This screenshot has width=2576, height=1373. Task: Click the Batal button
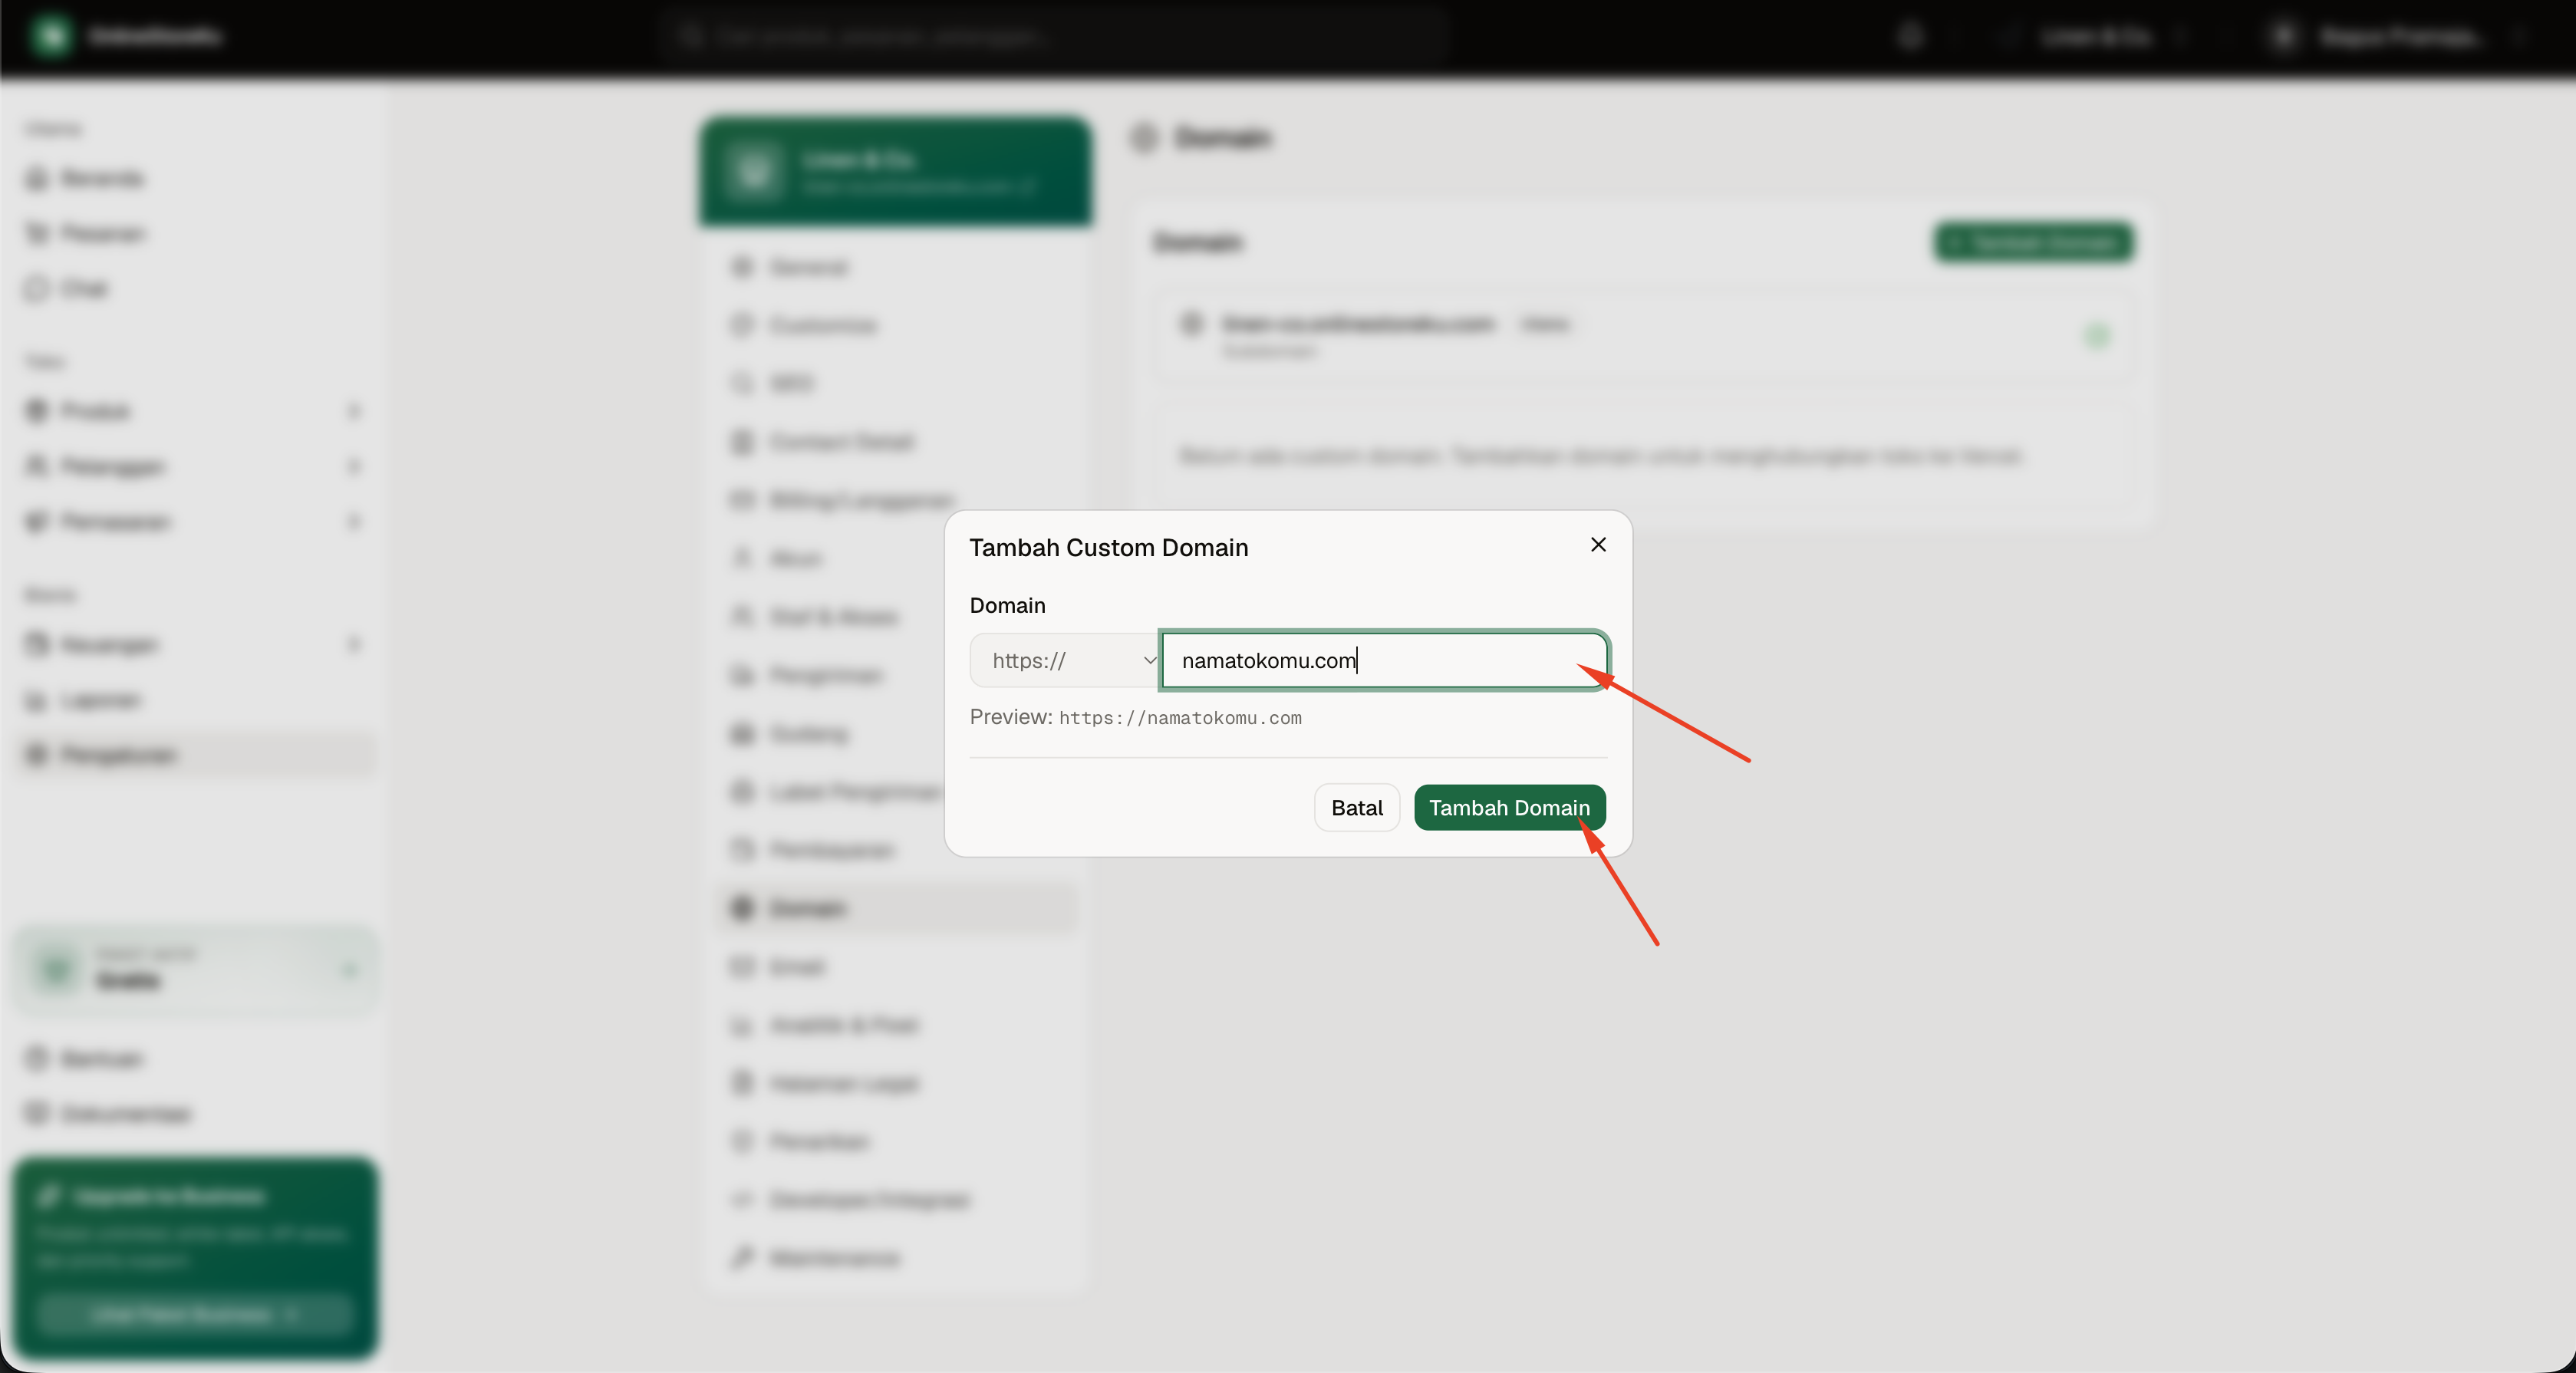1357,807
